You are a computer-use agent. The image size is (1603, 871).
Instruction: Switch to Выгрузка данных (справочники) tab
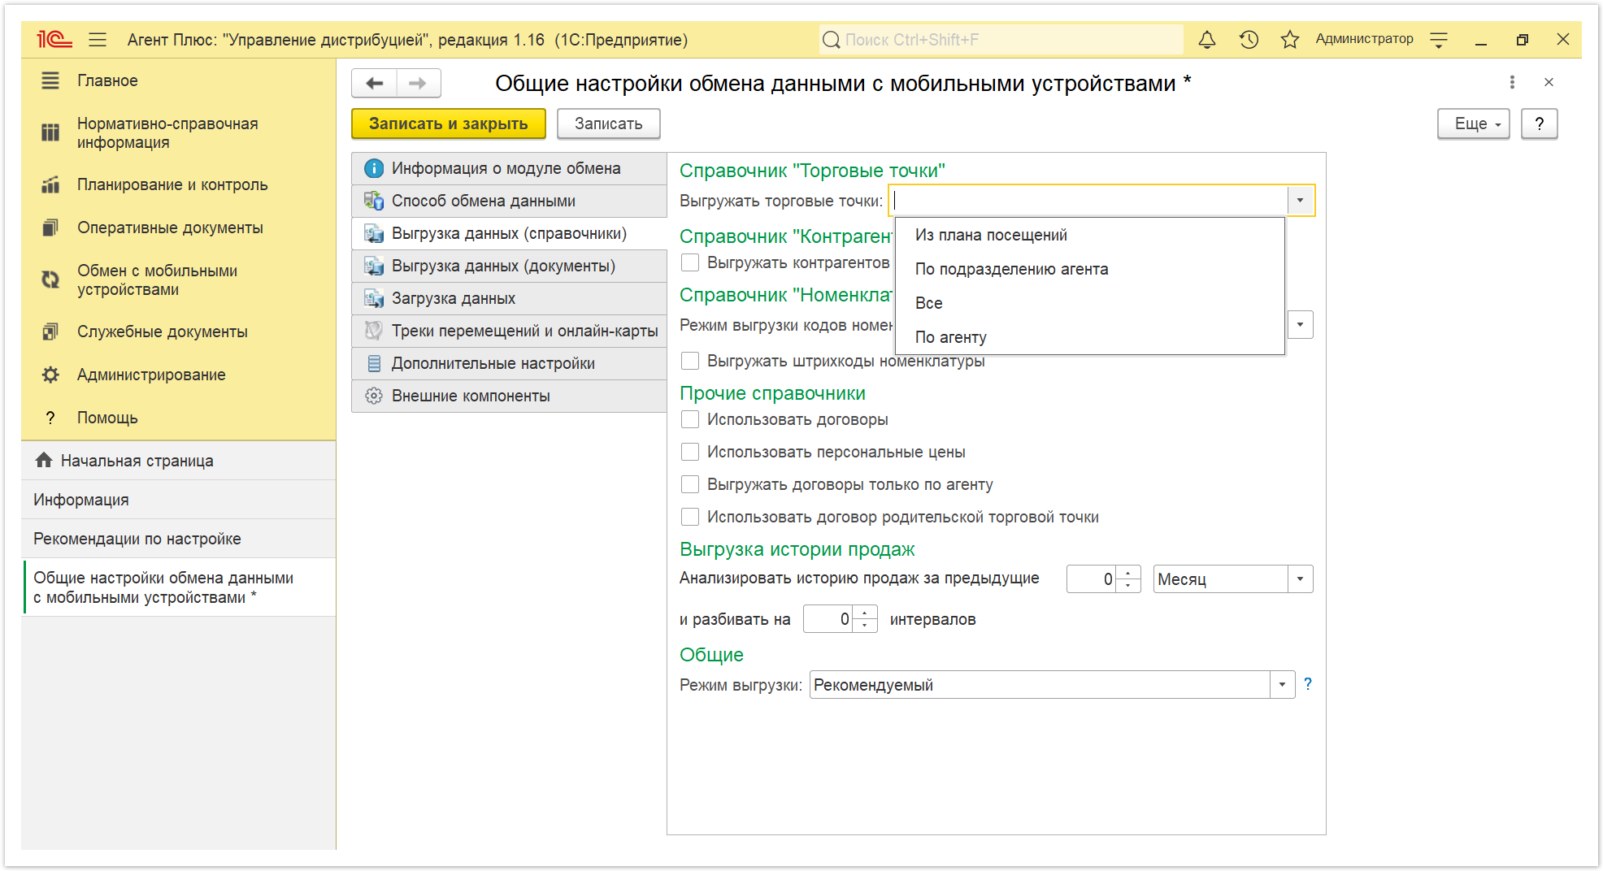tap(509, 233)
